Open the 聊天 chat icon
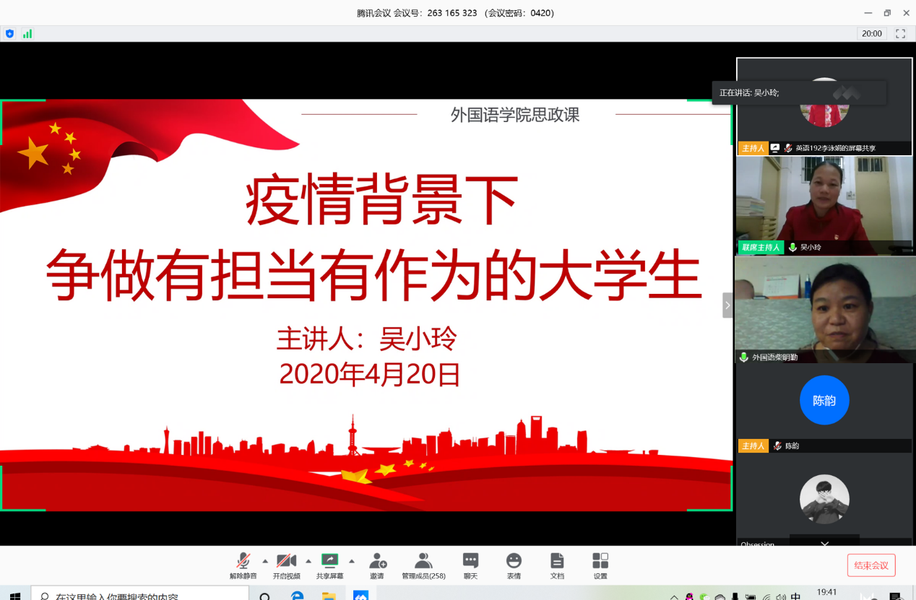This screenshot has height=600, width=916. click(470, 561)
